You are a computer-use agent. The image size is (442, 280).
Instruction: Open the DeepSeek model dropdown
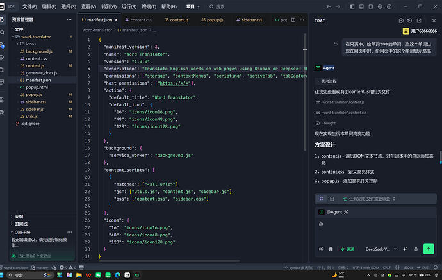(381, 249)
